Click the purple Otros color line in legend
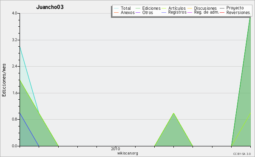 [138, 12]
